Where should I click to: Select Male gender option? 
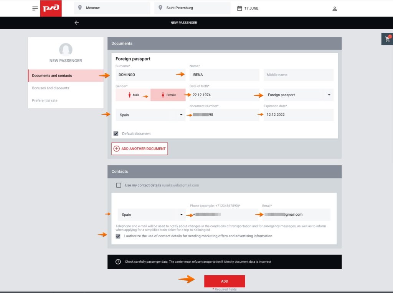coord(133,95)
